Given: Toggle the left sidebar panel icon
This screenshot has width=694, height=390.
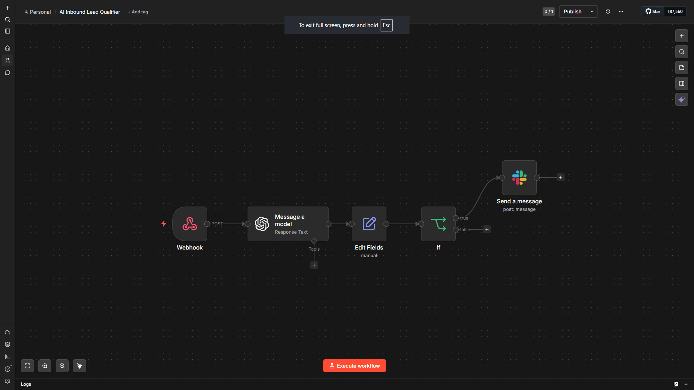Looking at the screenshot, I should pyautogui.click(x=8, y=31).
